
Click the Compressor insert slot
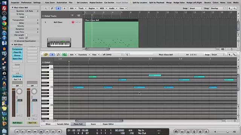[17, 49]
